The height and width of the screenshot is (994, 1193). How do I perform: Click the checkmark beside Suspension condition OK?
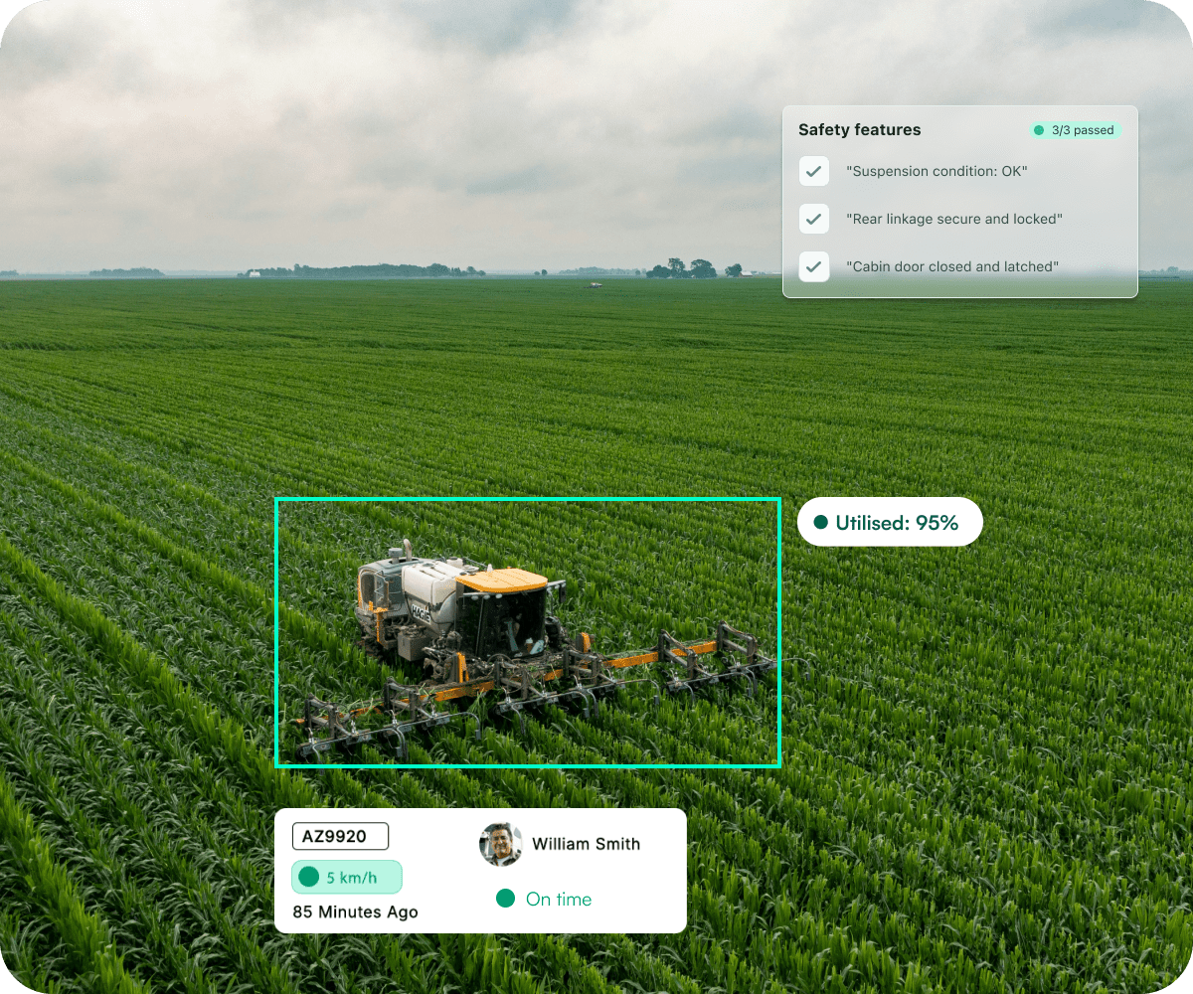click(x=814, y=171)
